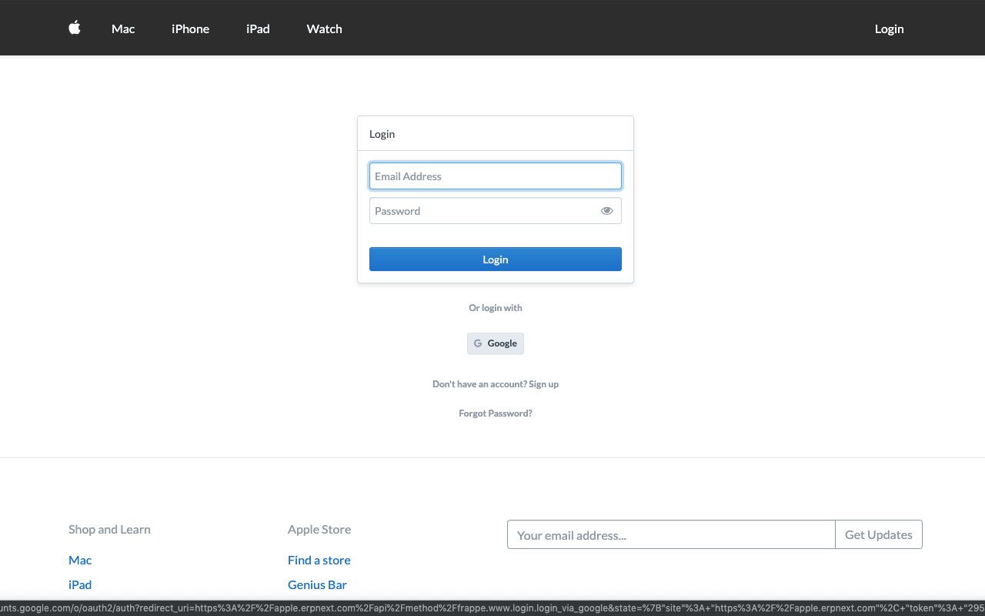Click Login link in top-right navbar
Screen dimensions: 985x616
(889, 29)
